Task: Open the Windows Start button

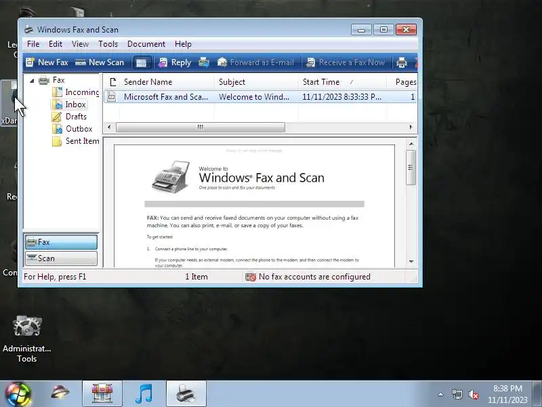Action: point(18,394)
